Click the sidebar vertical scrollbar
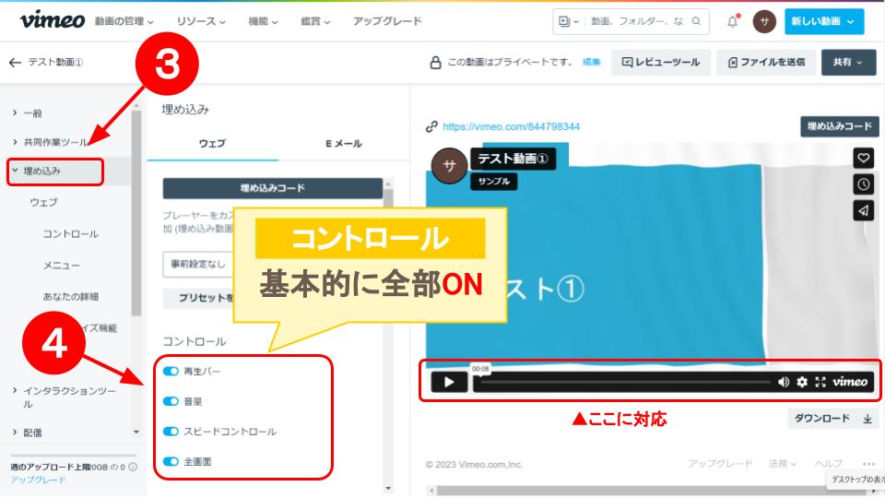 tap(136, 213)
